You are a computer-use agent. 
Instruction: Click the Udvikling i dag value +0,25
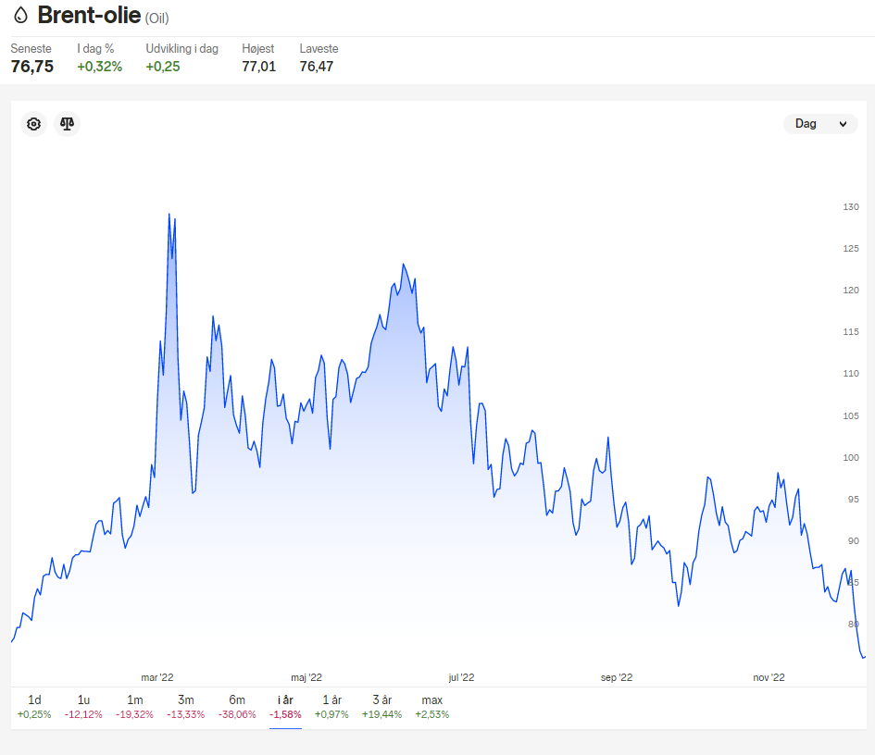pyautogui.click(x=163, y=67)
